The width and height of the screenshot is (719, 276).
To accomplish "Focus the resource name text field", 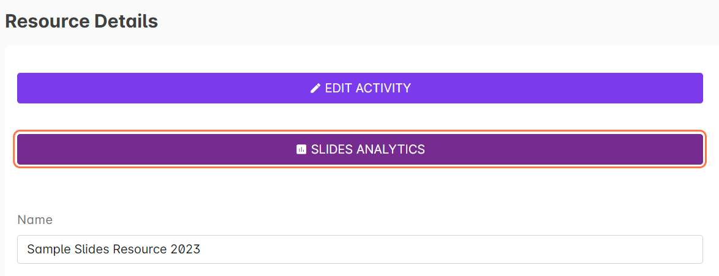I will [359, 249].
